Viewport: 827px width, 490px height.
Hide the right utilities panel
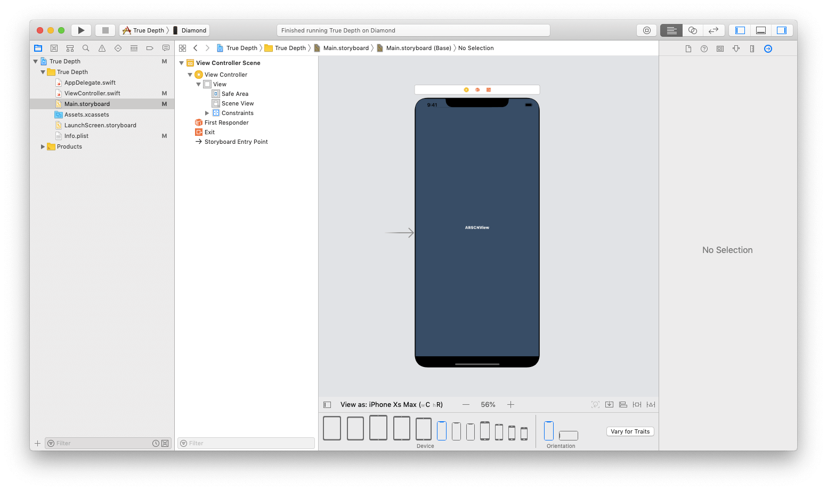click(x=782, y=30)
